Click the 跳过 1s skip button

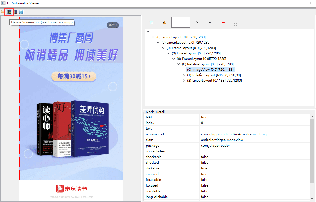(113, 25)
